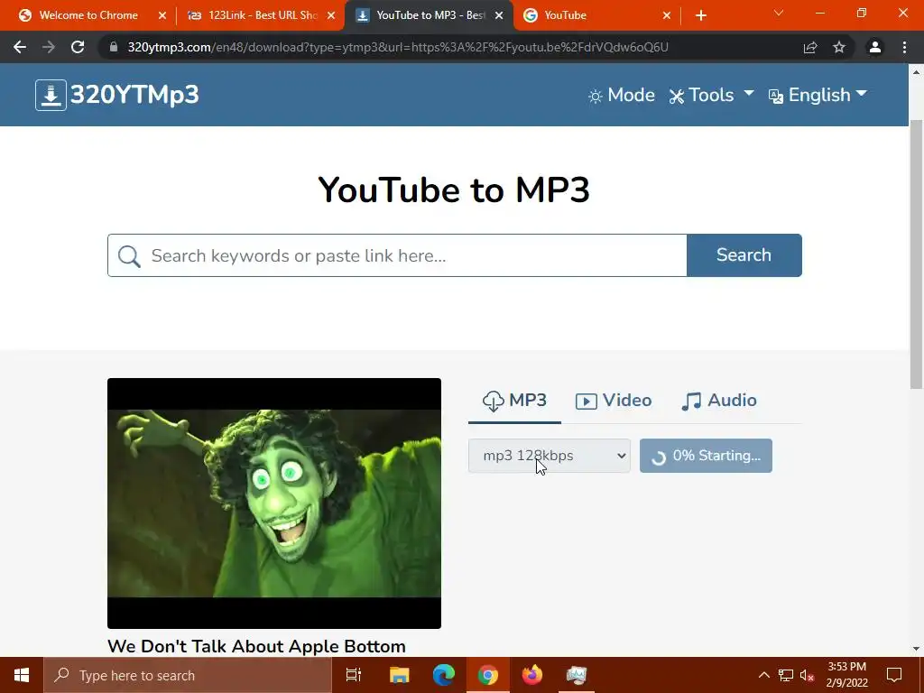Open the mp3 128kbps quality dropdown
924x693 pixels.
(550, 456)
